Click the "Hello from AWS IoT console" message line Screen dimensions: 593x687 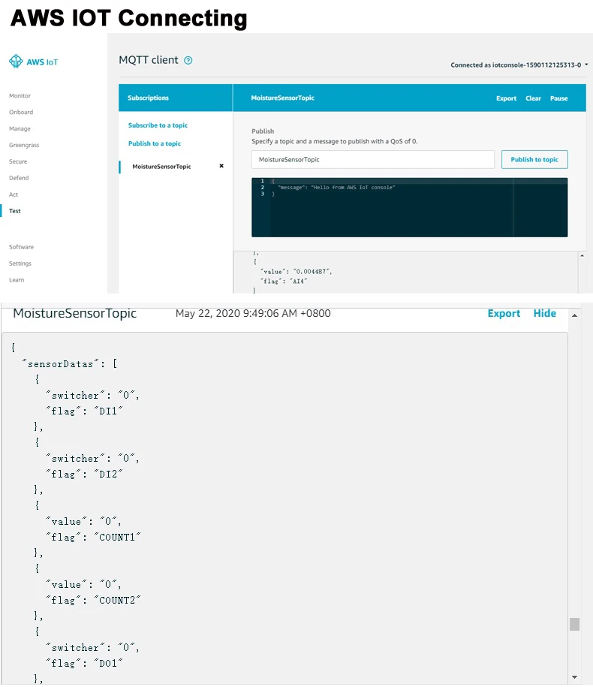(x=336, y=188)
